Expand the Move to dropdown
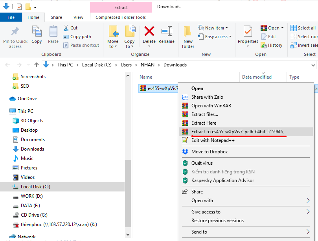The width and height of the screenshot is (318, 241). [x=113, y=46]
